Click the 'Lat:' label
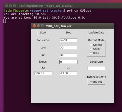The image size is (122, 112). click(43, 55)
